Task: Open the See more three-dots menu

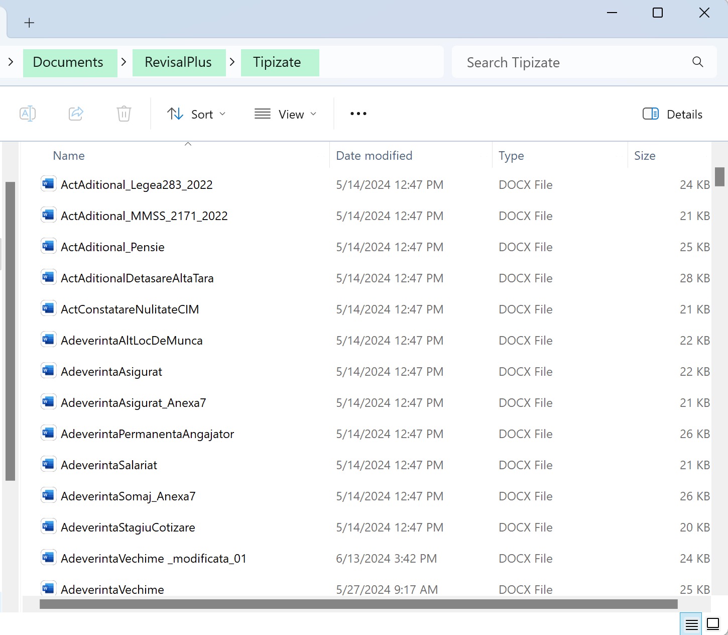Action: click(x=358, y=114)
